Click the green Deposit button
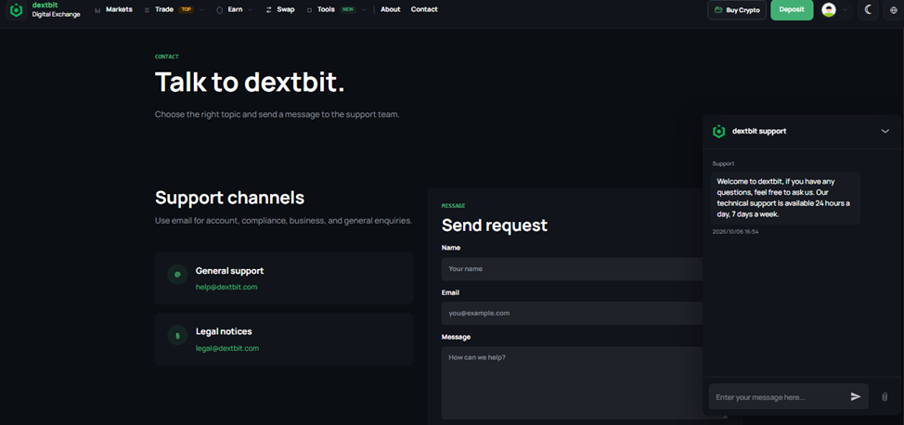The height and width of the screenshot is (425, 904). pyautogui.click(x=792, y=10)
